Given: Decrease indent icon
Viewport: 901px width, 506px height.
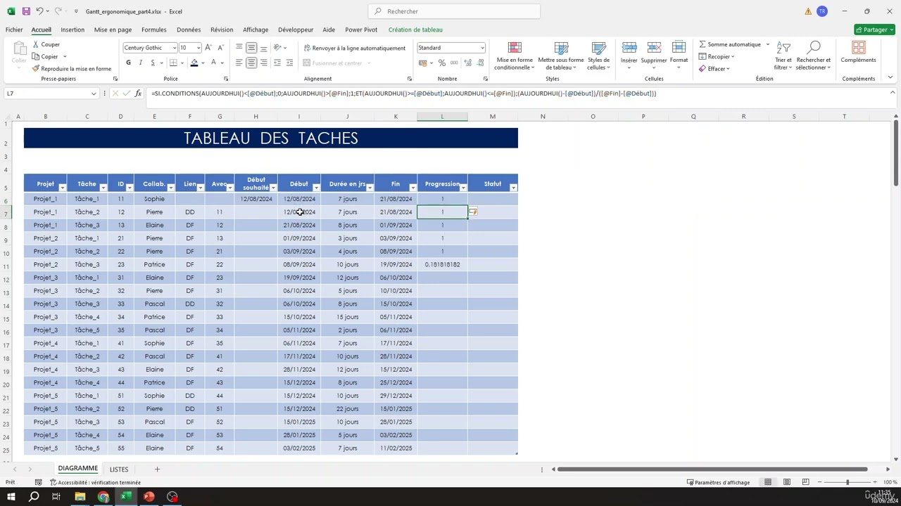Looking at the screenshot, I should click(277, 63).
